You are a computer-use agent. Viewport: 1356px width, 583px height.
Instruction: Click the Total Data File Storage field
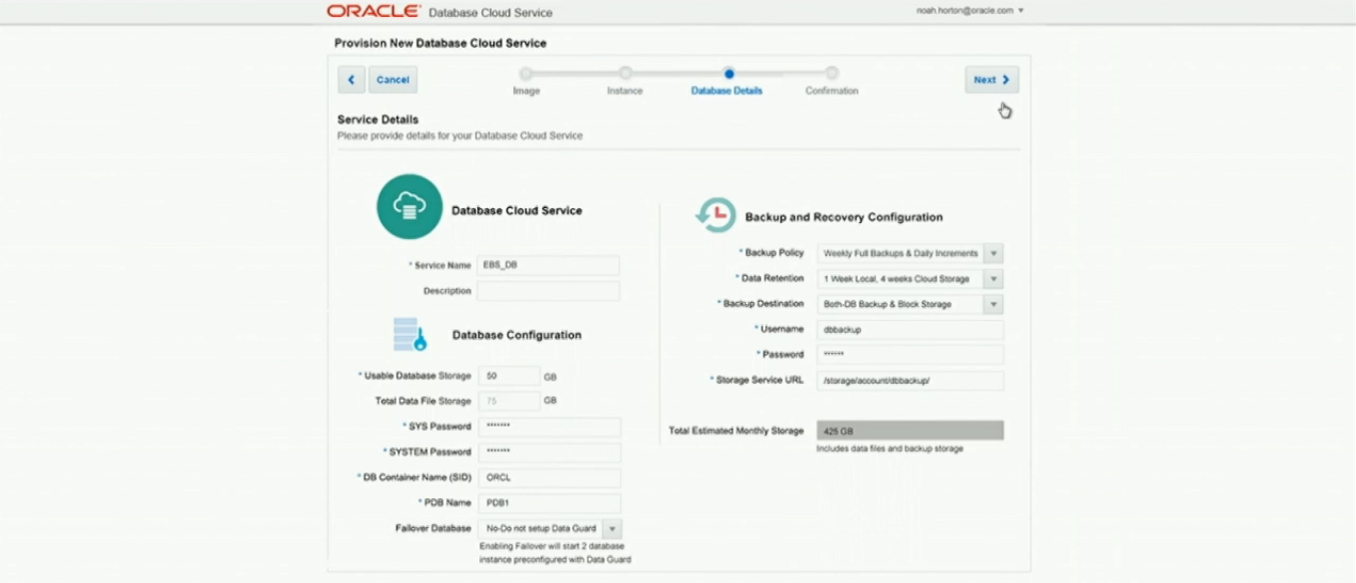(x=509, y=401)
